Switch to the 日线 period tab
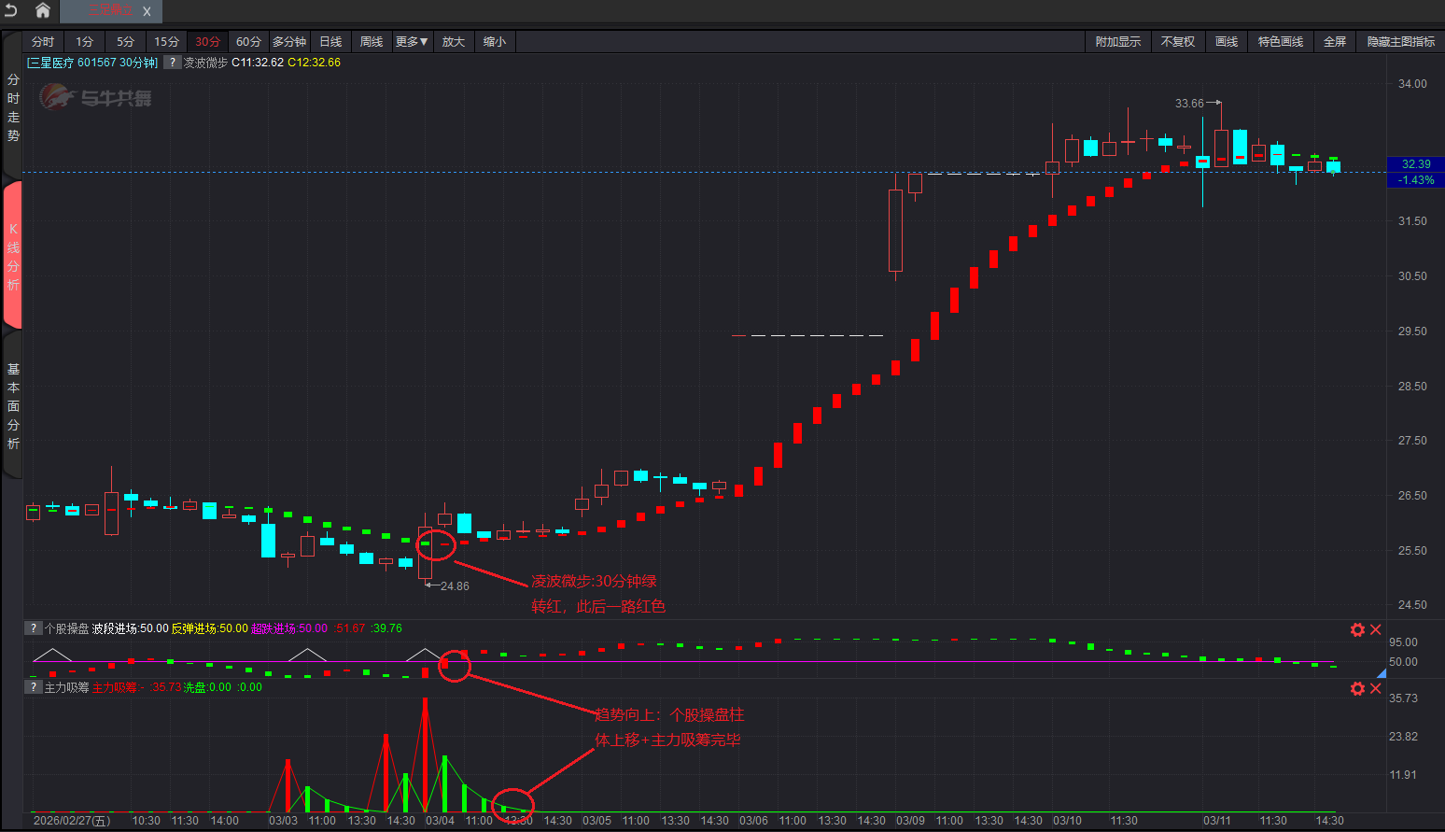The height and width of the screenshot is (832, 1445). pyautogui.click(x=330, y=42)
